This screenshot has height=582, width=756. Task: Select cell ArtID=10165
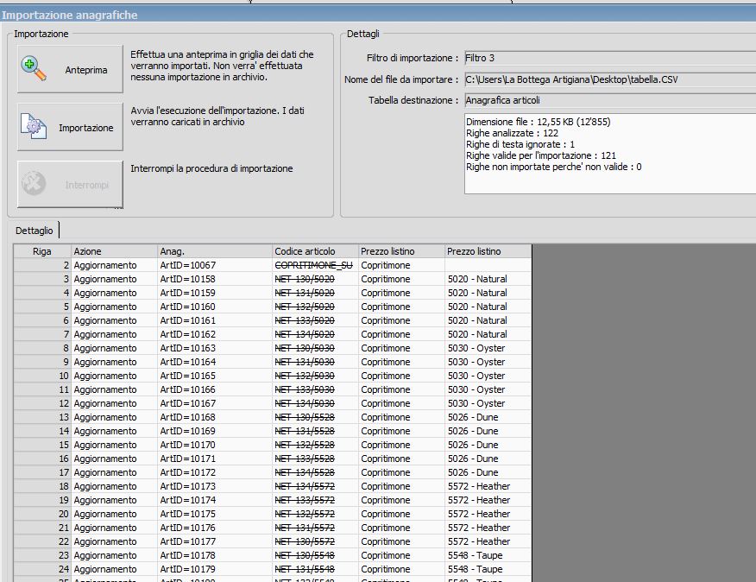[x=215, y=376]
